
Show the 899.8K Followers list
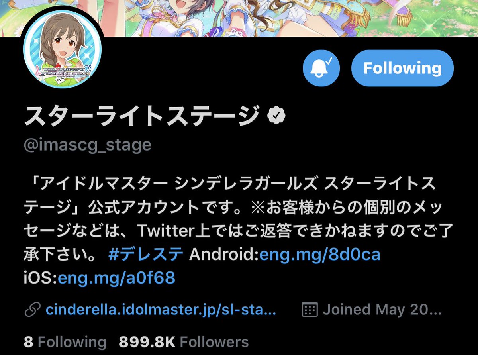click(184, 342)
